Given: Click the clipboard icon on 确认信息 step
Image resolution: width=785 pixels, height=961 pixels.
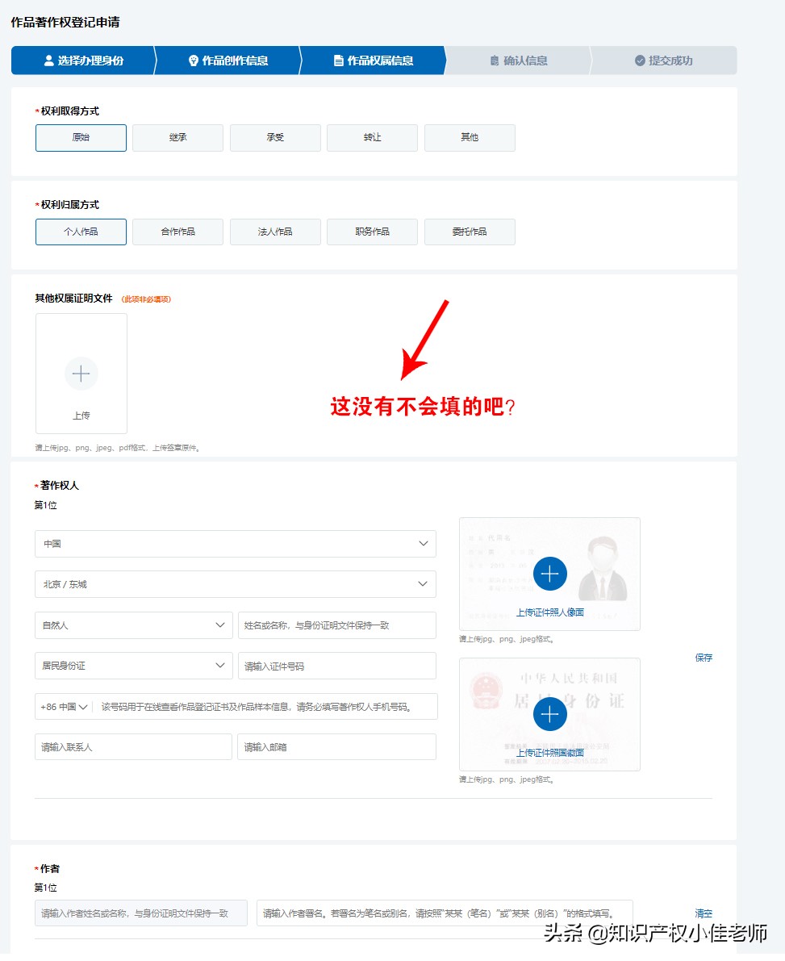Looking at the screenshot, I should click(495, 60).
